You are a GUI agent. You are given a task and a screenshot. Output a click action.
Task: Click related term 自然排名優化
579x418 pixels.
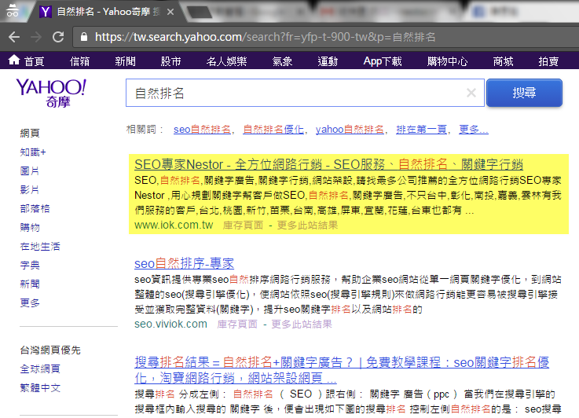273,129
